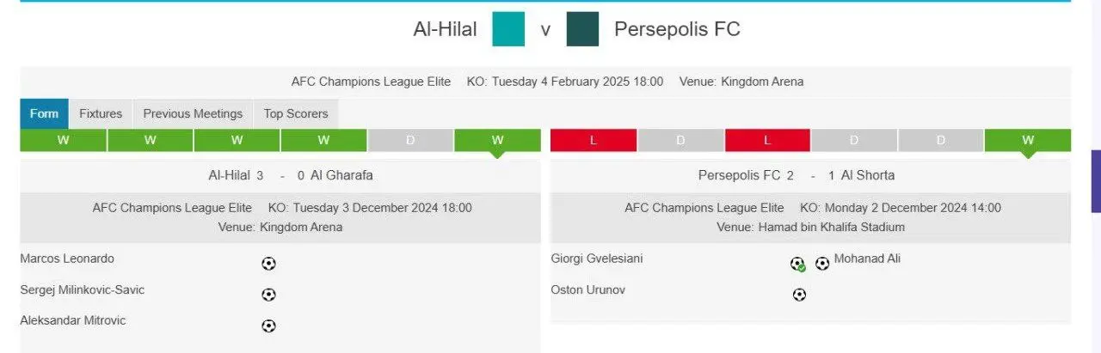Click the Al-Hilal teal team colour square
Image resolution: width=1101 pixels, height=353 pixels.
pos(508,29)
